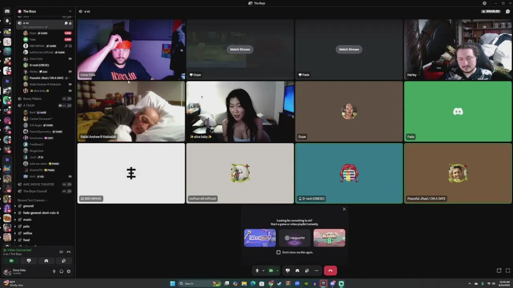Viewport: 513px width, 288px height.
Task: Launch activities from bottom call controls
Action: point(297,270)
